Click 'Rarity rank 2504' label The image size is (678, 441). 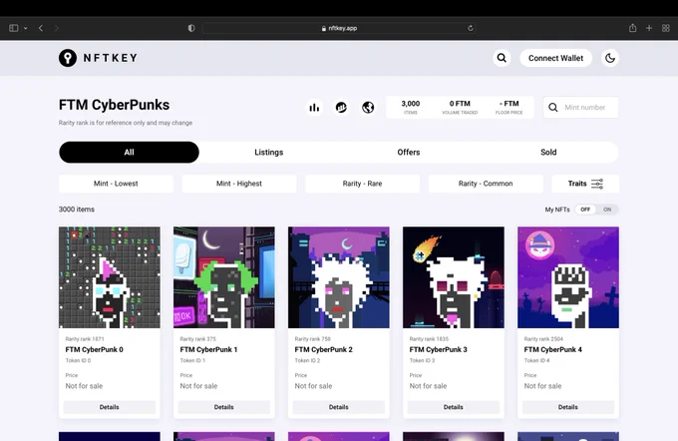tap(543, 339)
